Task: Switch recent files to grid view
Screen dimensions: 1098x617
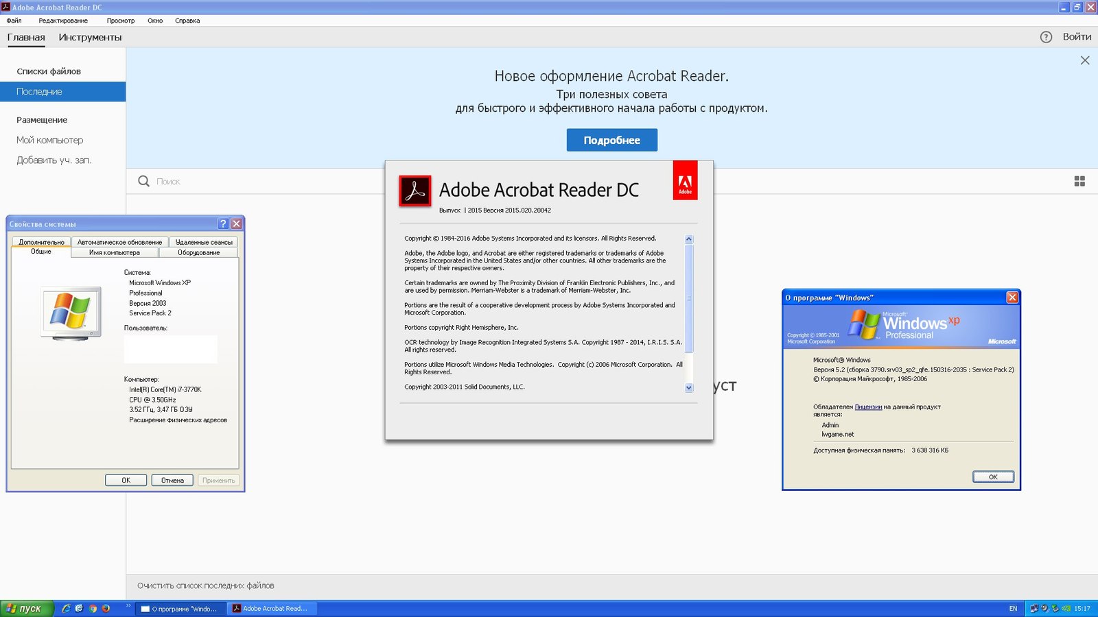Action: (x=1079, y=181)
